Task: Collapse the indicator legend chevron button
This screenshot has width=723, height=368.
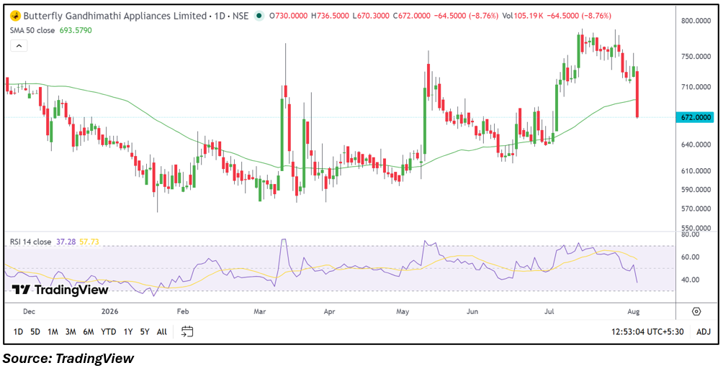Action: click(19, 45)
